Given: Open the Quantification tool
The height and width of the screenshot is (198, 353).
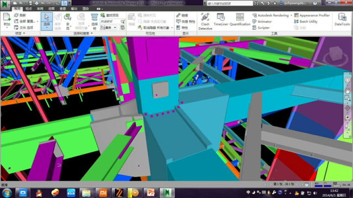Looking at the screenshot, I should pyautogui.click(x=240, y=20).
